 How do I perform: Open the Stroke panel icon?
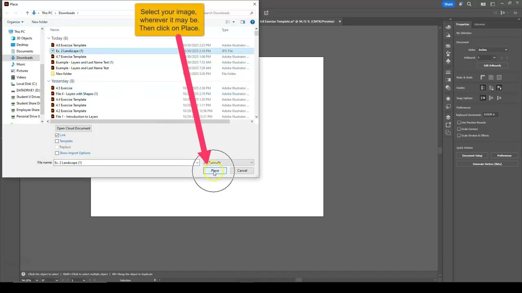(448, 72)
